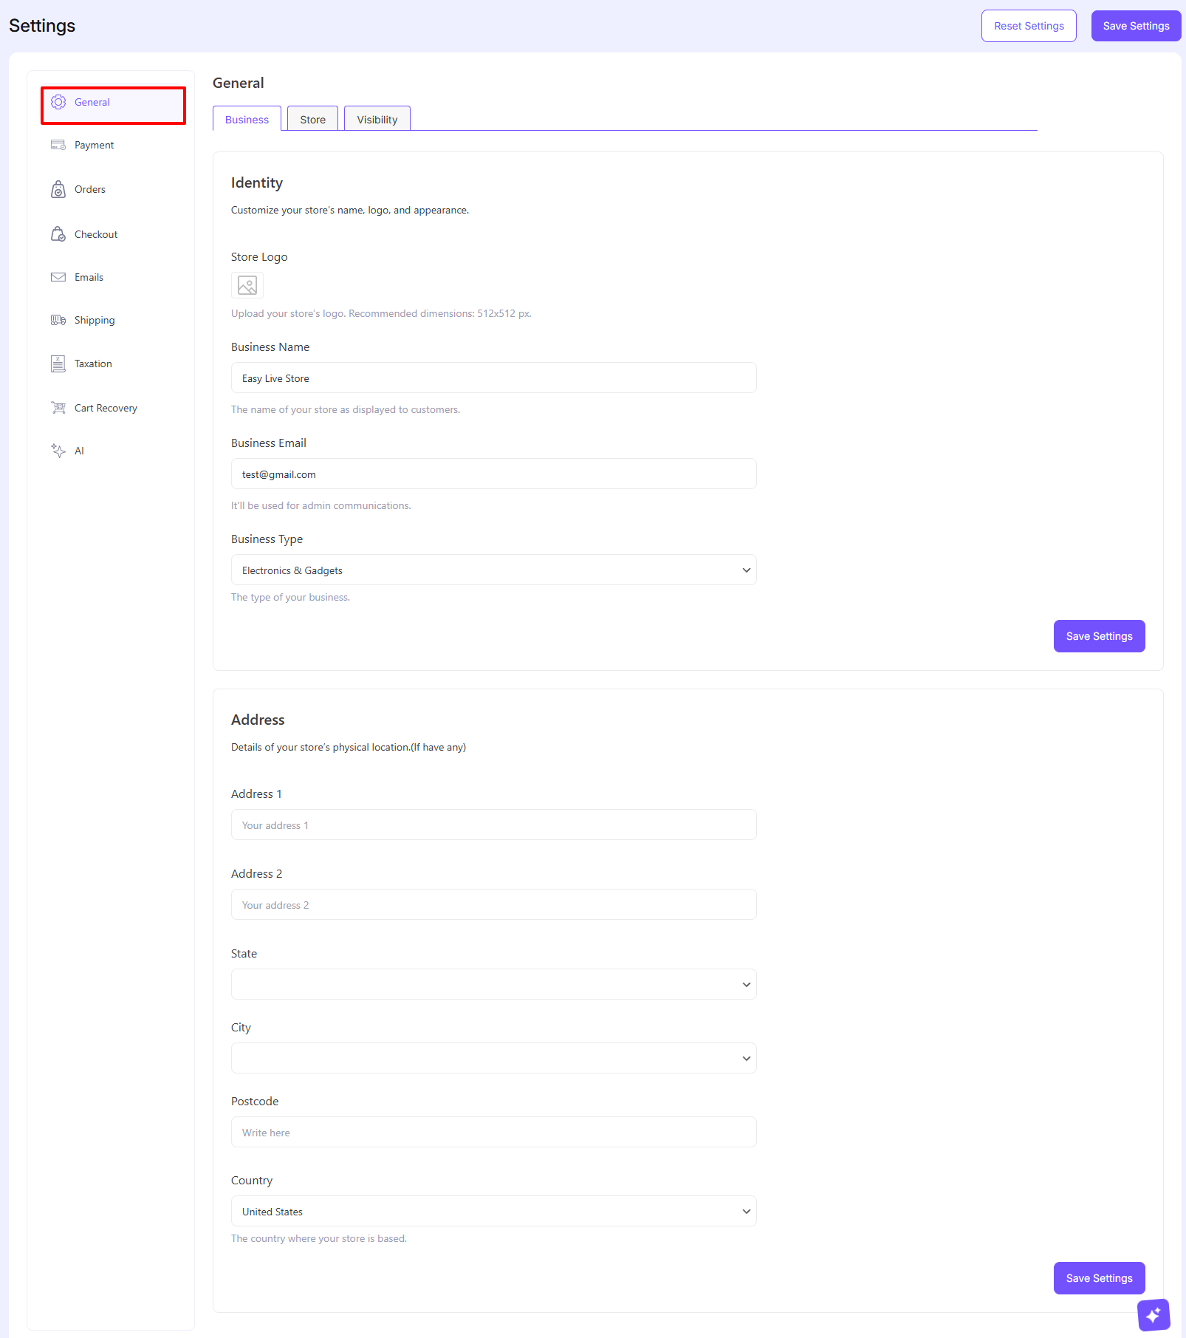Click the AI sparkle icon in sidebar

(58, 451)
